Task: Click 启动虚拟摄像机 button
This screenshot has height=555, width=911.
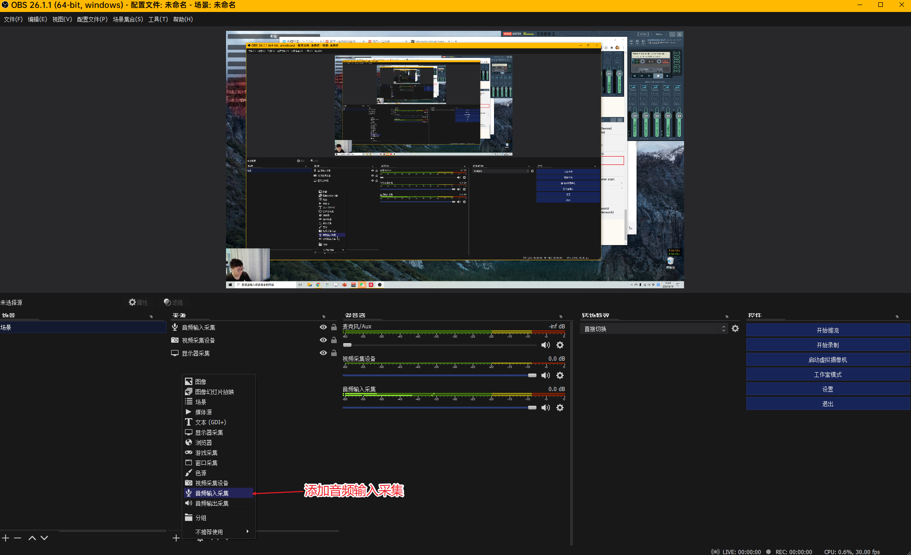Action: point(828,360)
